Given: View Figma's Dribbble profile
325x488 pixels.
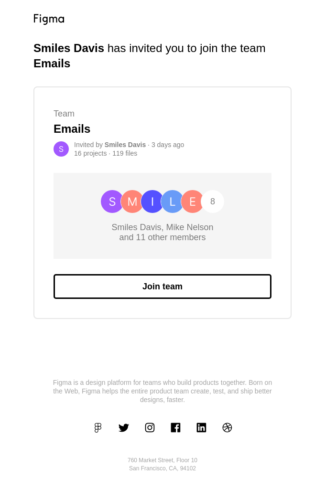Looking at the screenshot, I should click(x=227, y=427).
